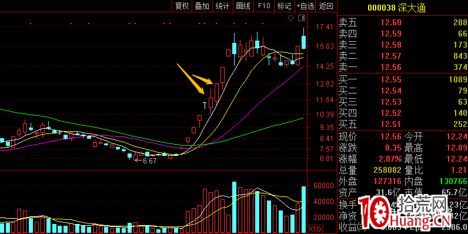Select the 卖三 row priced 12.58
Screen dimensions: 468x234
coord(403,45)
